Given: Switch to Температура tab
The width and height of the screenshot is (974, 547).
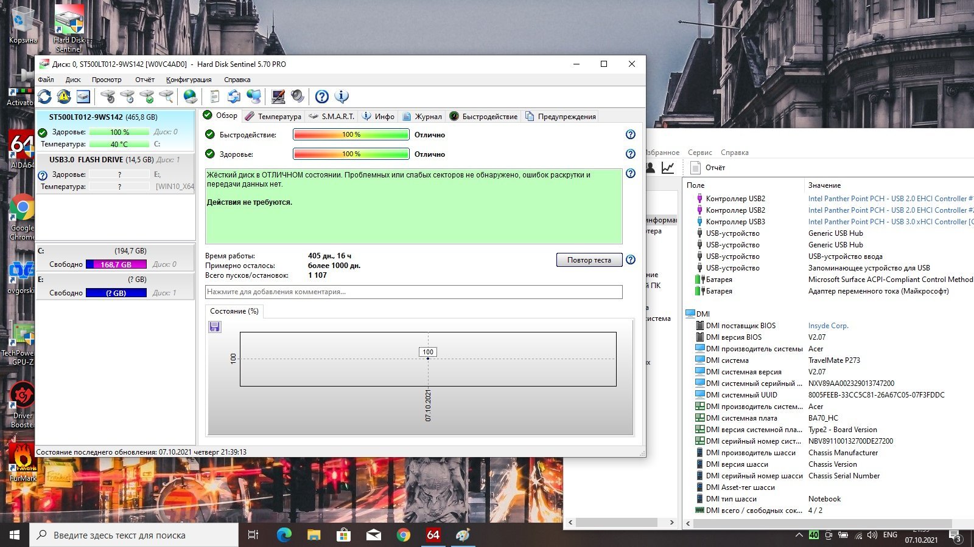Looking at the screenshot, I should click(x=273, y=117).
